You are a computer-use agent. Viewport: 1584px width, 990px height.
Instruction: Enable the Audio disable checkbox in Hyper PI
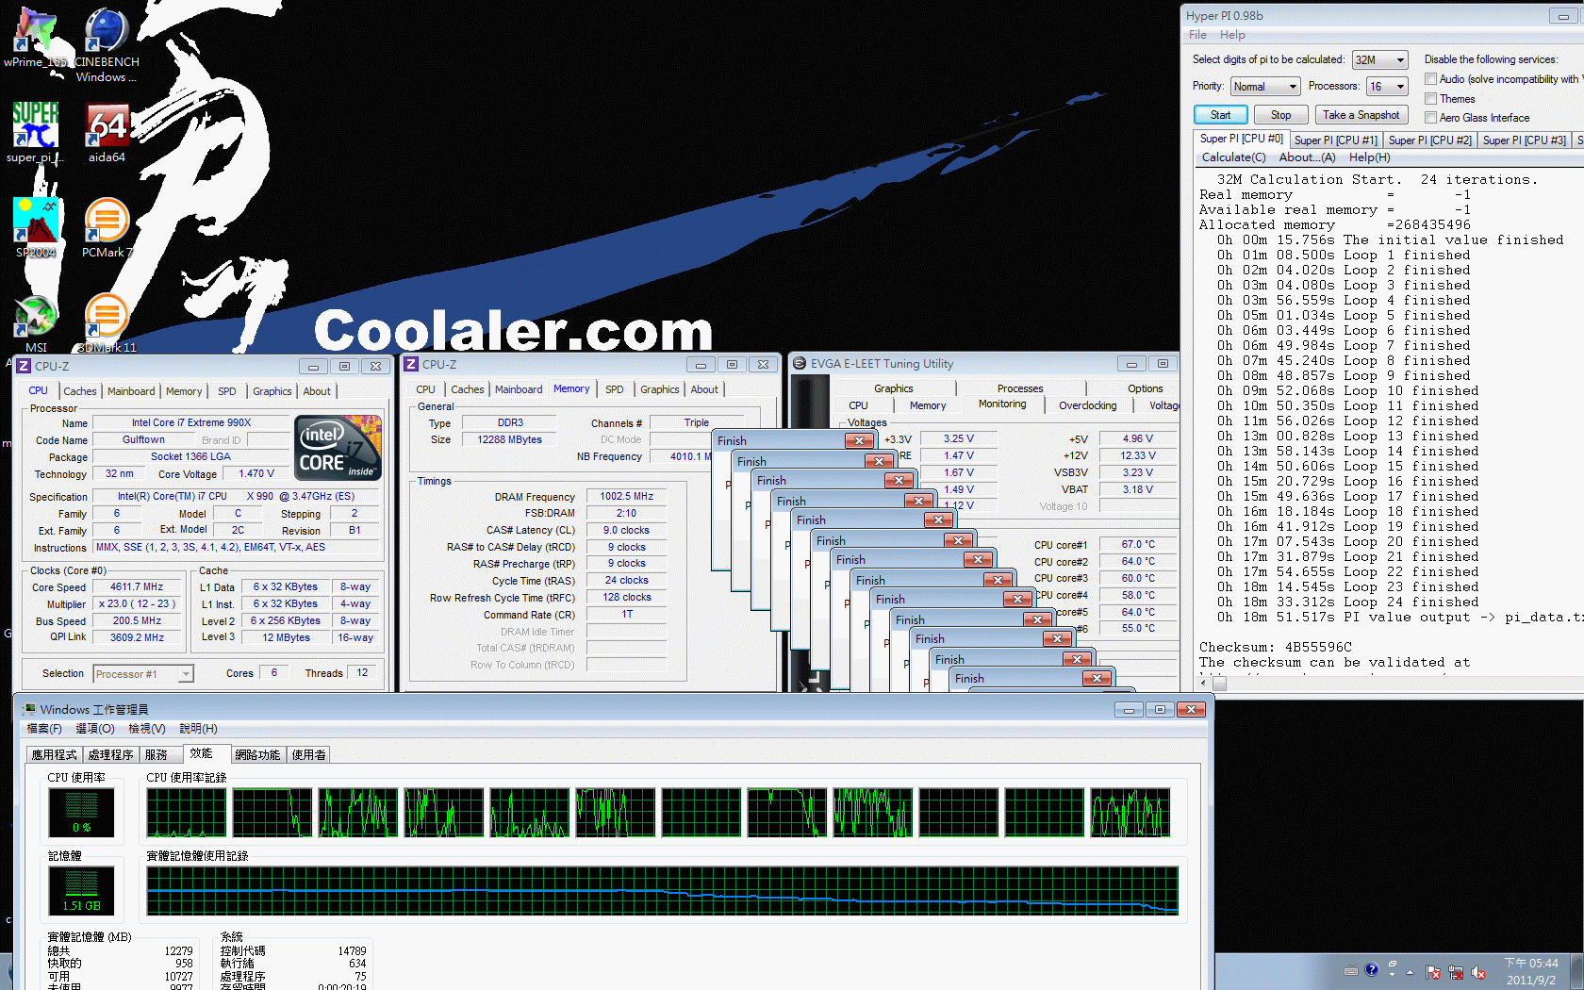[1430, 79]
